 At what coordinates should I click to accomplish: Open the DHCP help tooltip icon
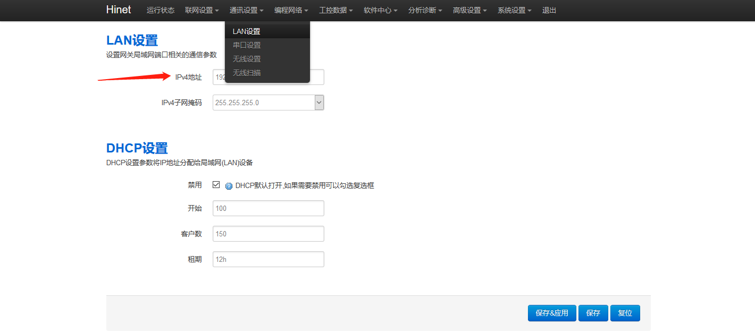coord(228,185)
